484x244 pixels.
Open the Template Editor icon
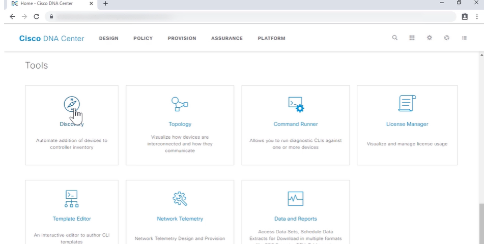pyautogui.click(x=72, y=199)
